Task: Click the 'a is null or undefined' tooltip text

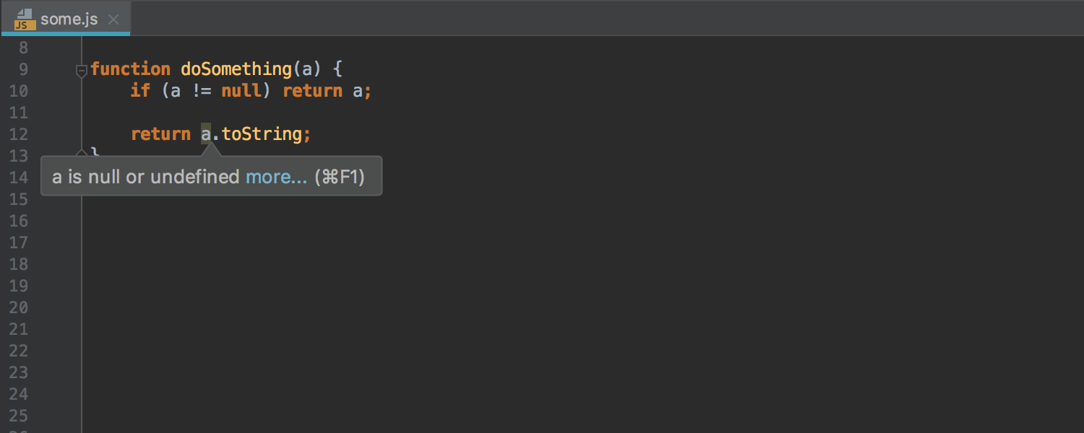Action: coord(145,177)
